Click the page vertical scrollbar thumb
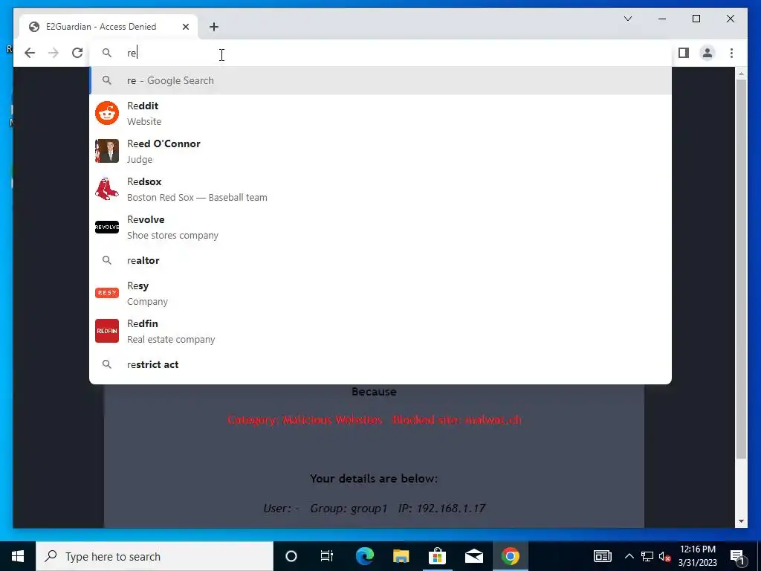This screenshot has height=571, width=761. point(741,269)
